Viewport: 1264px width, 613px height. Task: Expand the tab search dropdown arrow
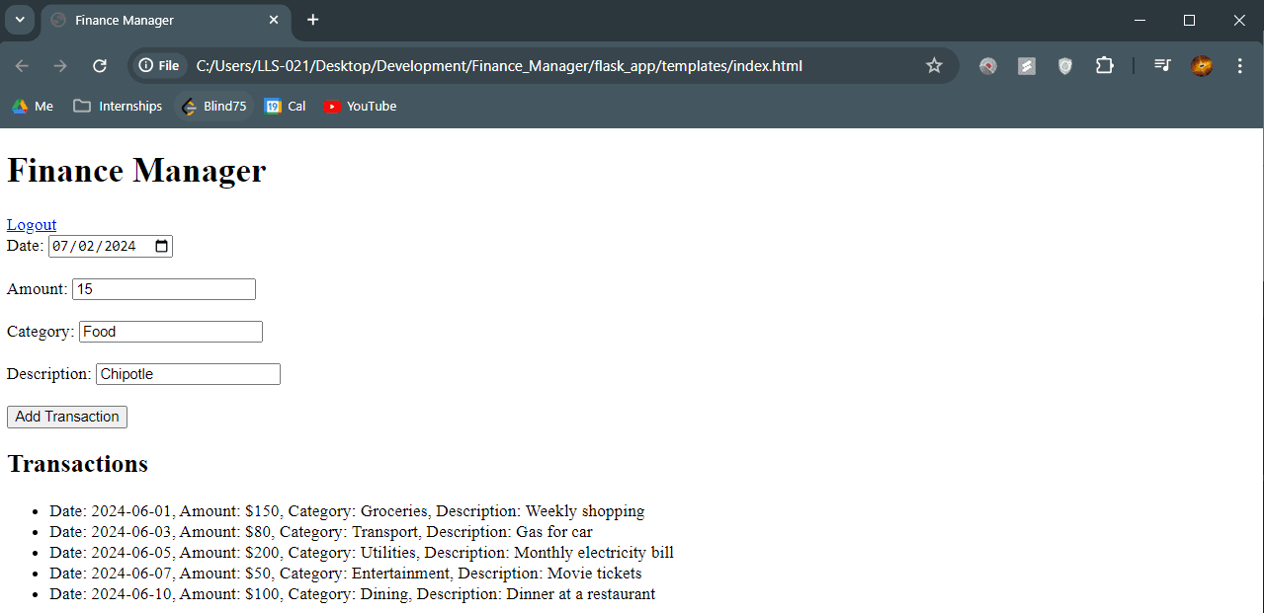click(x=19, y=20)
